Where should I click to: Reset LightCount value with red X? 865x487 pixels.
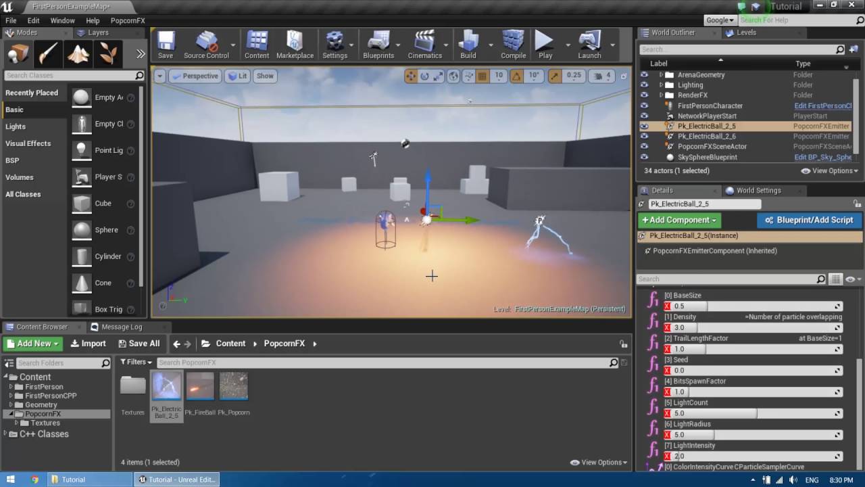click(668, 413)
